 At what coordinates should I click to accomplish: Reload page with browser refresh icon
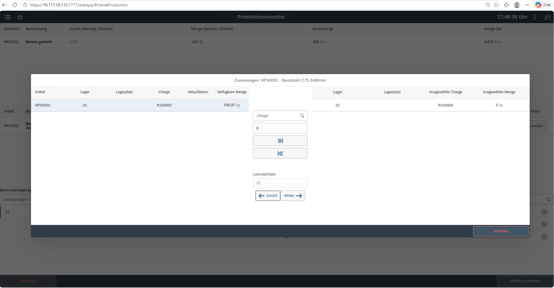15,5
